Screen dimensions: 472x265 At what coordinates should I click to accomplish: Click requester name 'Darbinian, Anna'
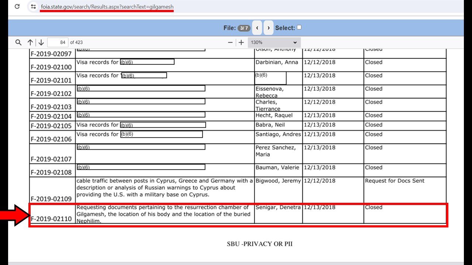pyautogui.click(x=277, y=62)
